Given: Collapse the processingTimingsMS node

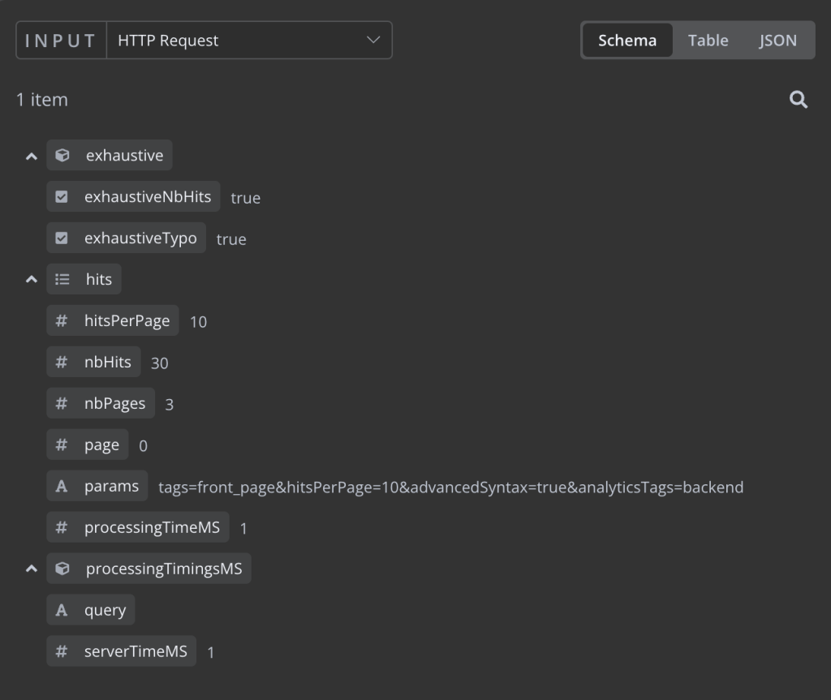Looking at the screenshot, I should pos(31,569).
